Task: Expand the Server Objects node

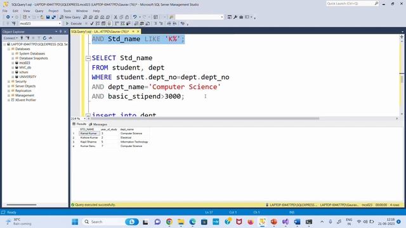Action: (8, 86)
